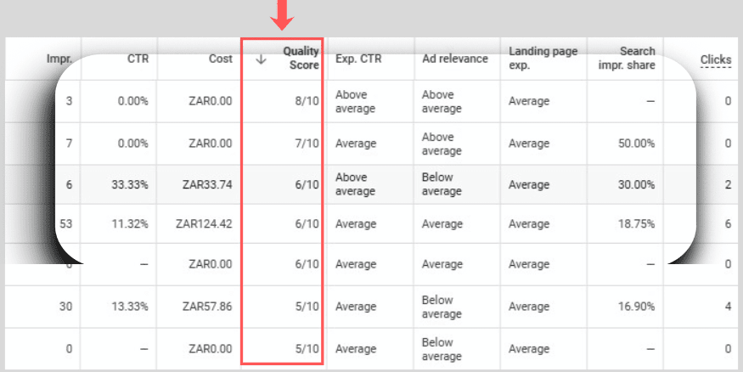Click the ZAR124.42 cost cell
The height and width of the screenshot is (372, 743).
pyautogui.click(x=204, y=224)
